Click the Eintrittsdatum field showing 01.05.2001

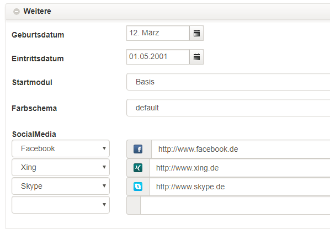coord(158,57)
